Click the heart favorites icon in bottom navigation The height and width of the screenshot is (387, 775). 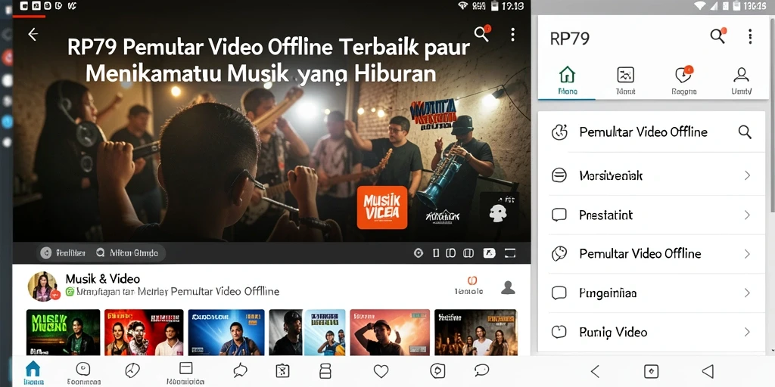tap(381, 370)
